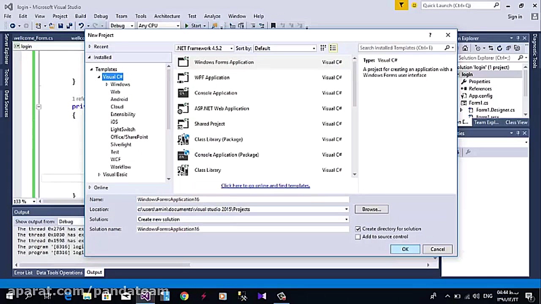Switch to the Error List tab
The image size is (541, 304).
23,273
